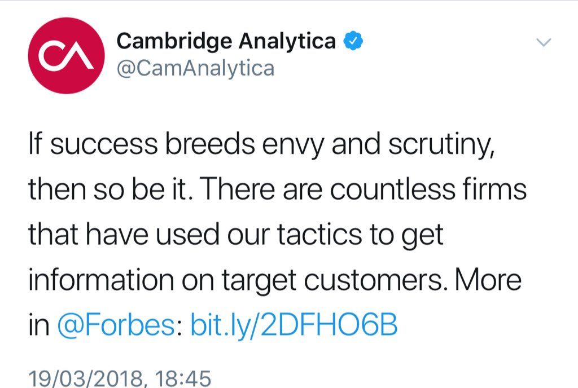The width and height of the screenshot is (578, 388).
Task: Click the blue verified badge
Action: [x=354, y=41]
